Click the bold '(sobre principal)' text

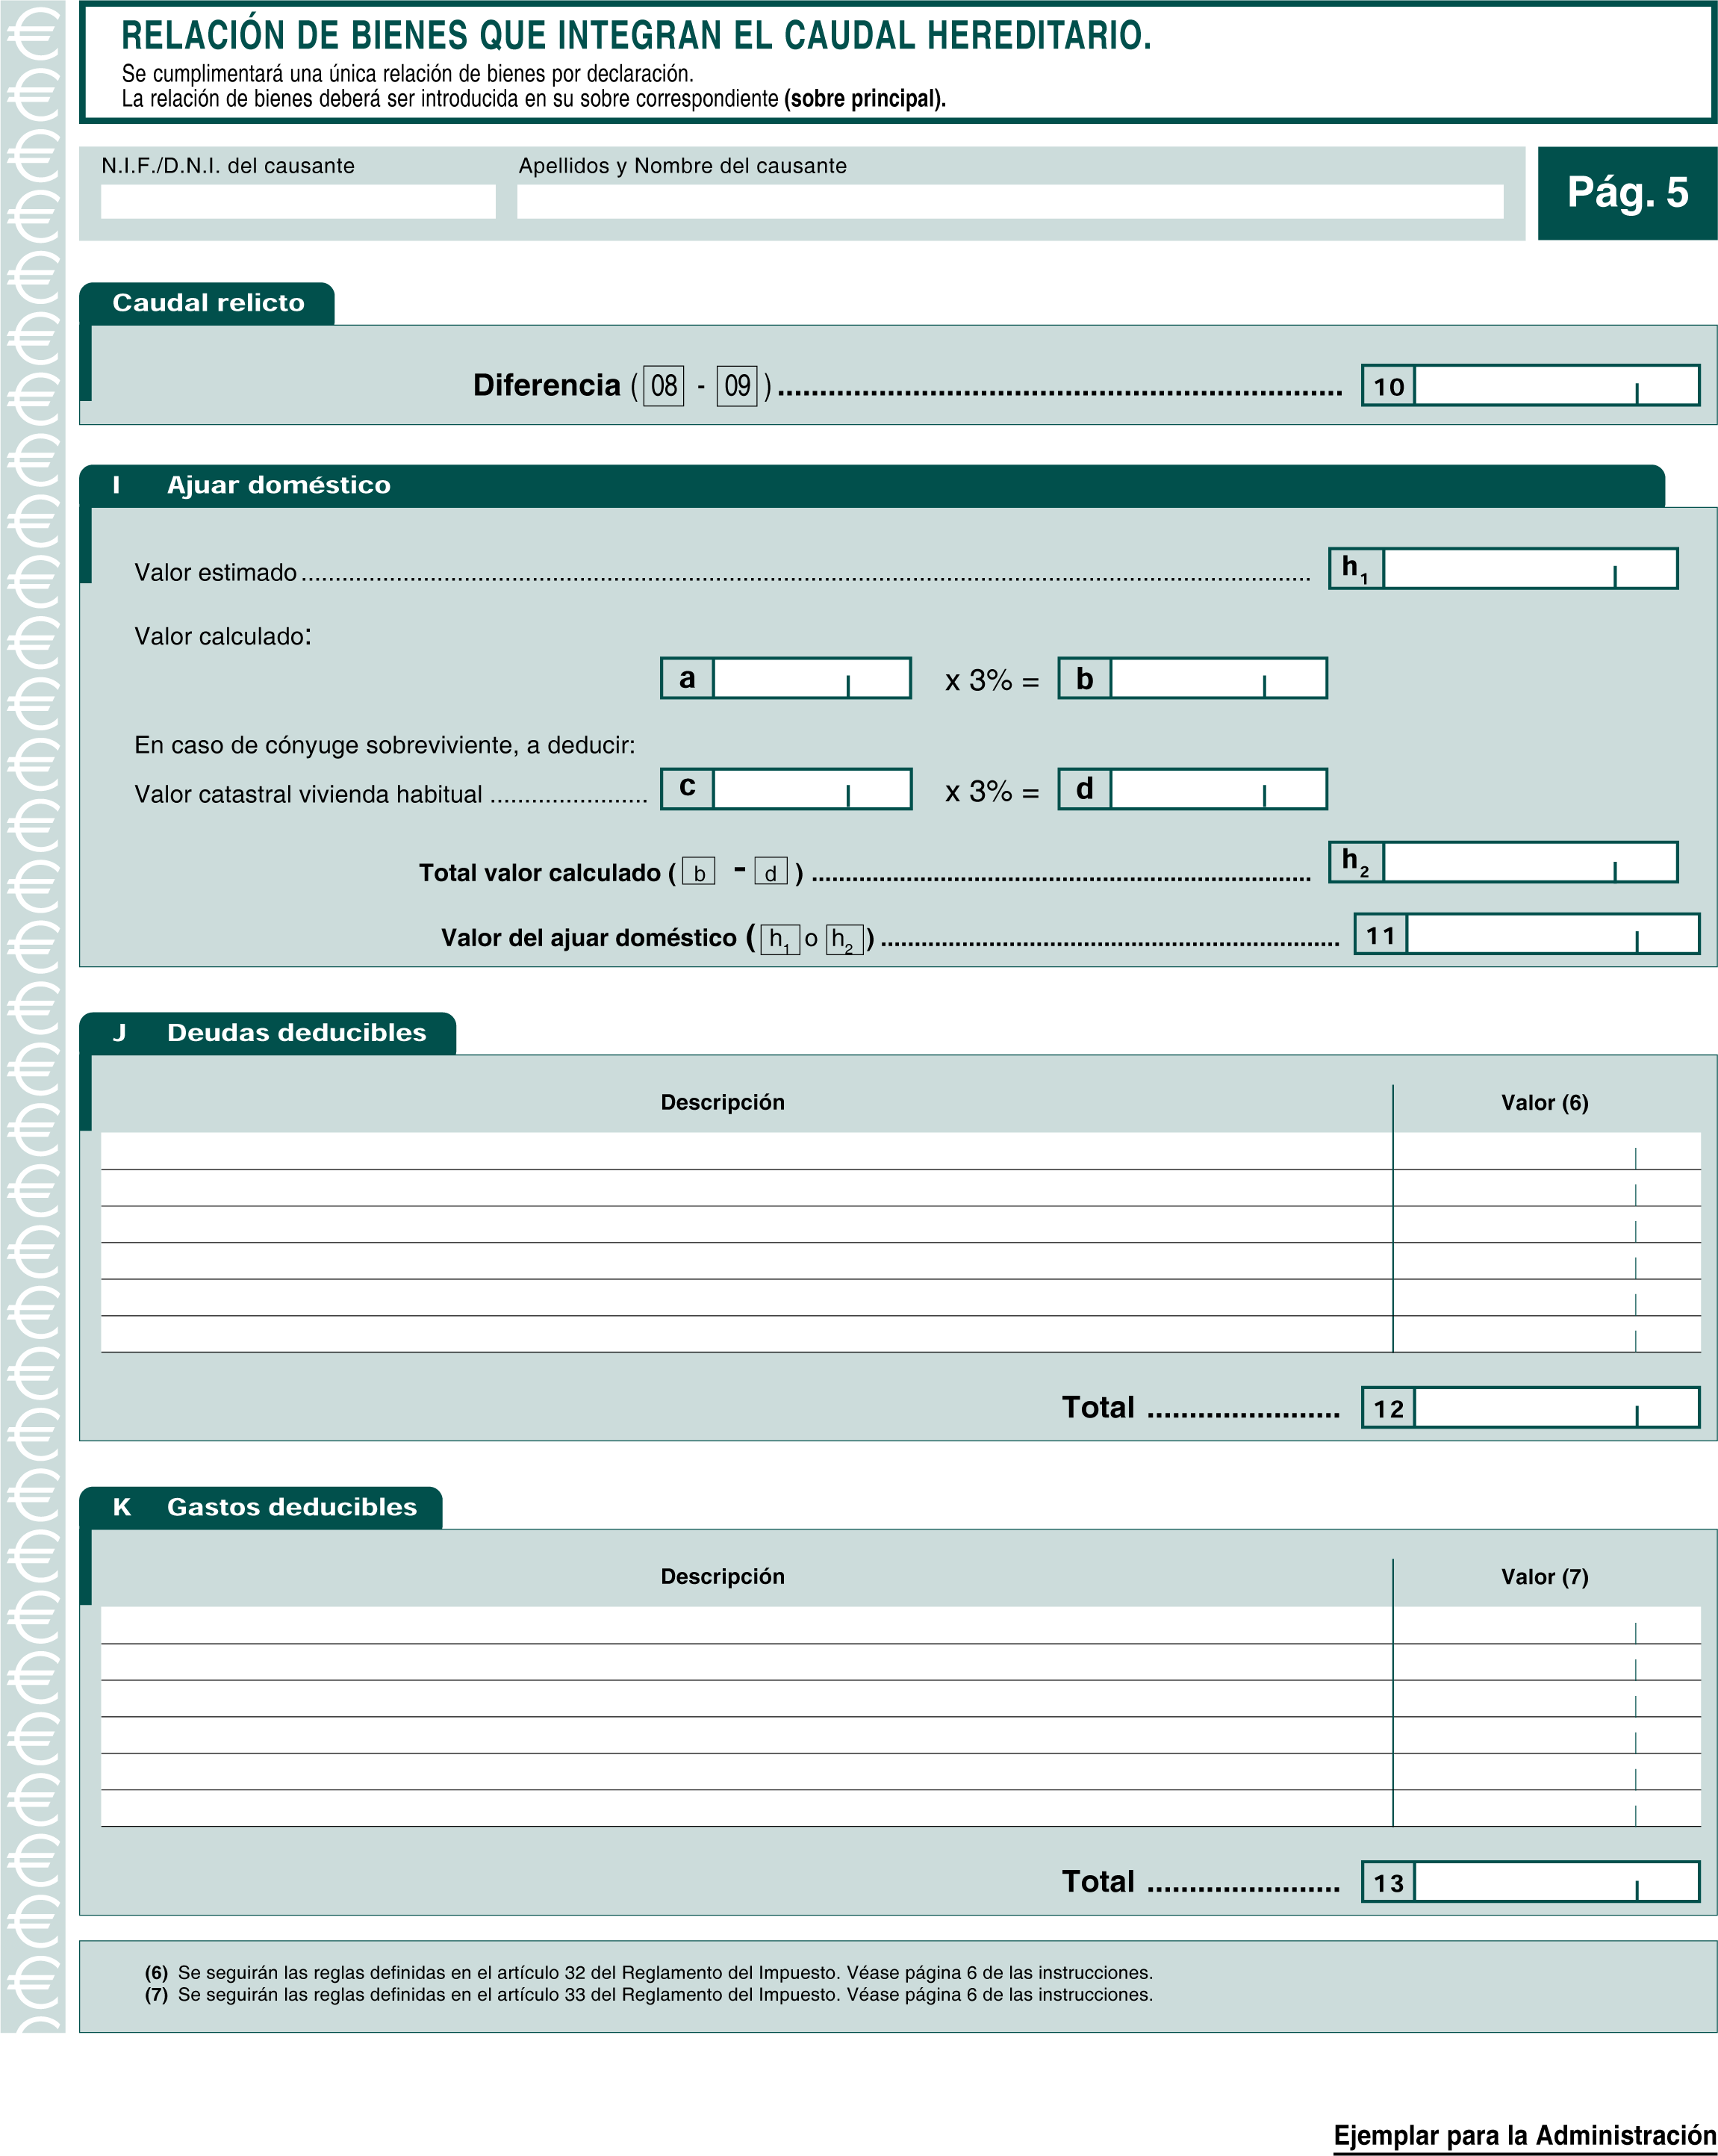[865, 99]
